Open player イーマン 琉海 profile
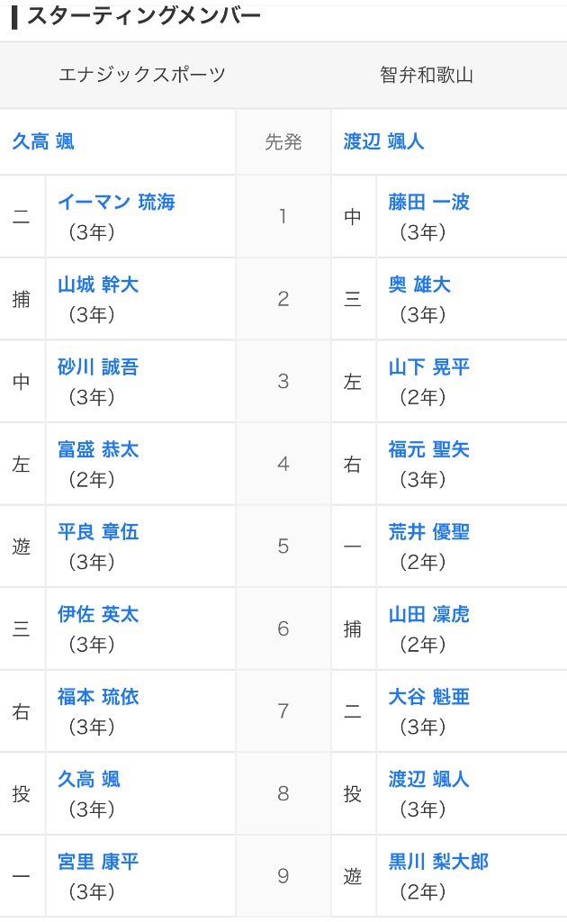This screenshot has height=922, width=567. [x=116, y=203]
